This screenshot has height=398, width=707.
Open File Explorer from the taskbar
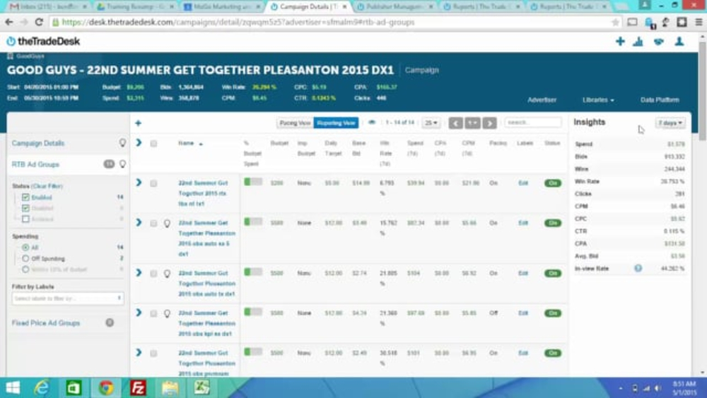coord(170,387)
